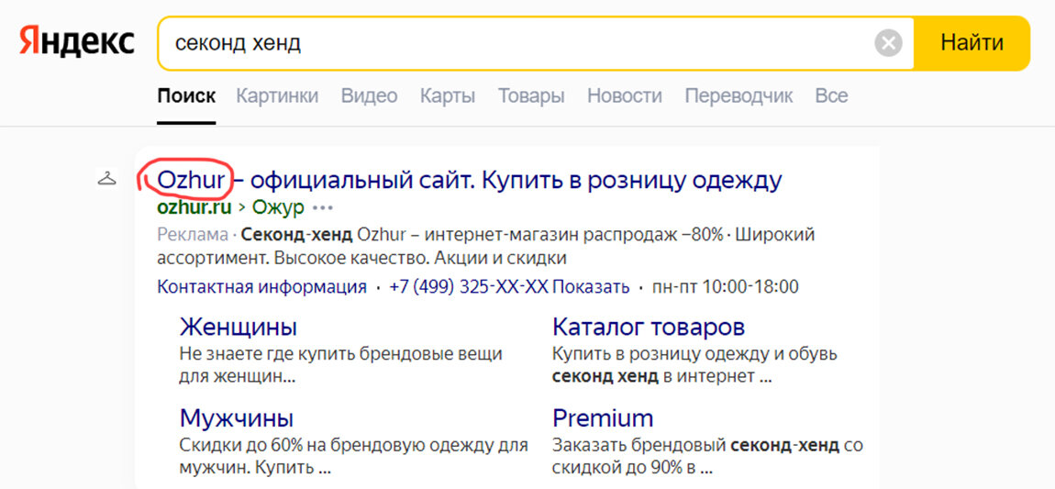This screenshot has width=1055, height=489.
Task: Click the Реклама label in the snippet
Action: 193,235
